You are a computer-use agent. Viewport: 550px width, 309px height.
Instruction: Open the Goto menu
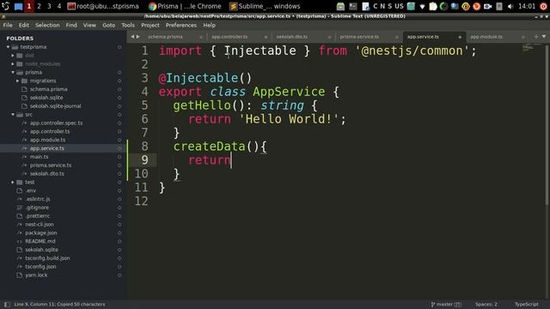tap(109, 25)
